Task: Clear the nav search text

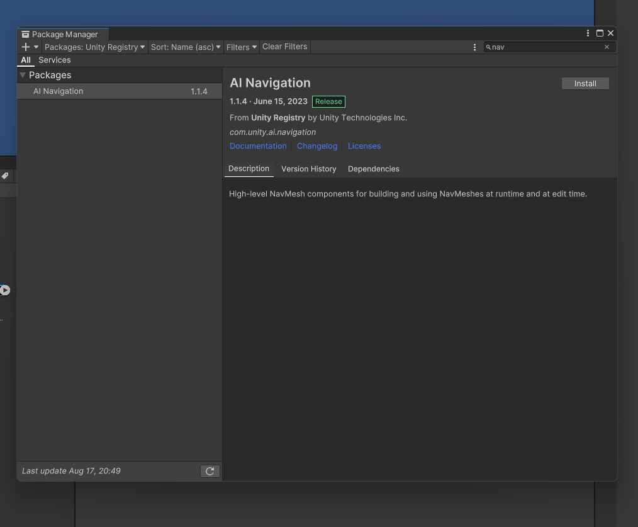Action: (607, 47)
